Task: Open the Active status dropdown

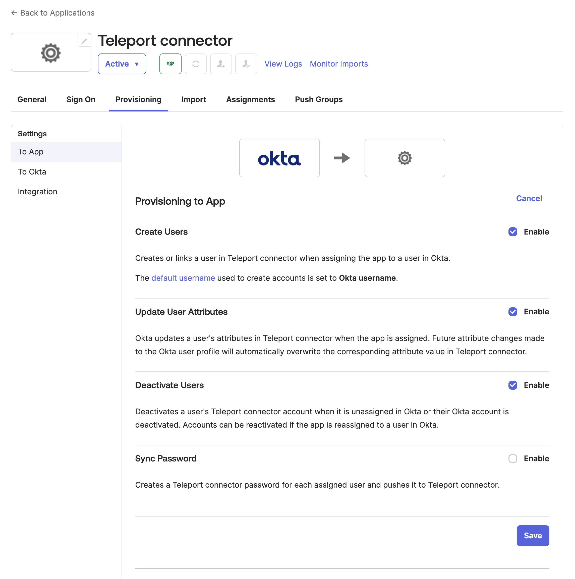Action: click(122, 64)
